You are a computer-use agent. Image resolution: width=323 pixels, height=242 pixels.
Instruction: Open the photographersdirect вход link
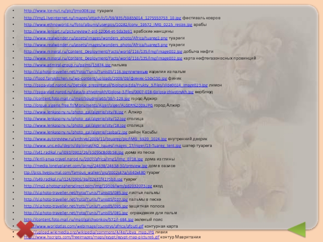(88, 186)
